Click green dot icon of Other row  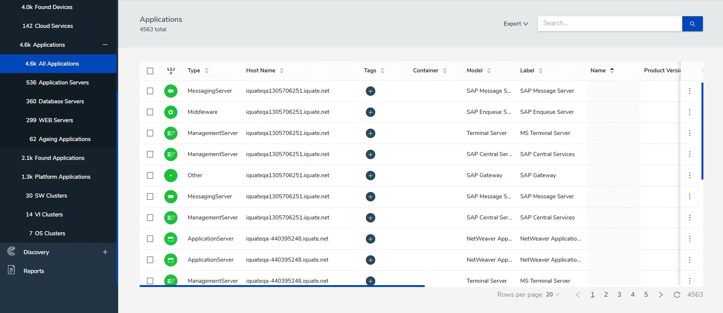[171, 175]
